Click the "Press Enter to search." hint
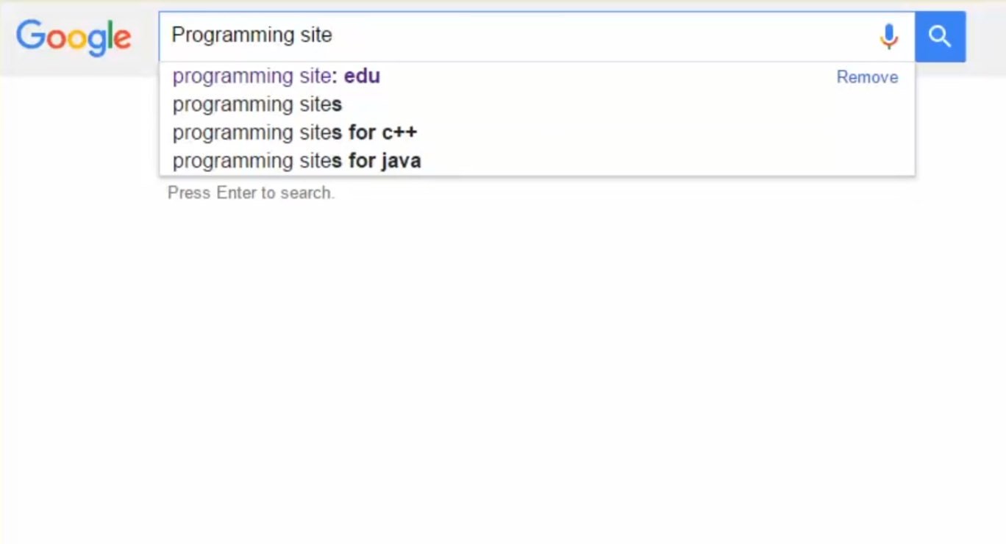Image resolution: width=1006 pixels, height=544 pixels. point(251,193)
